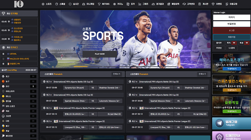Screen dimensions: 251x140
Task: Click the site logo in header
Action: pos(19,4)
